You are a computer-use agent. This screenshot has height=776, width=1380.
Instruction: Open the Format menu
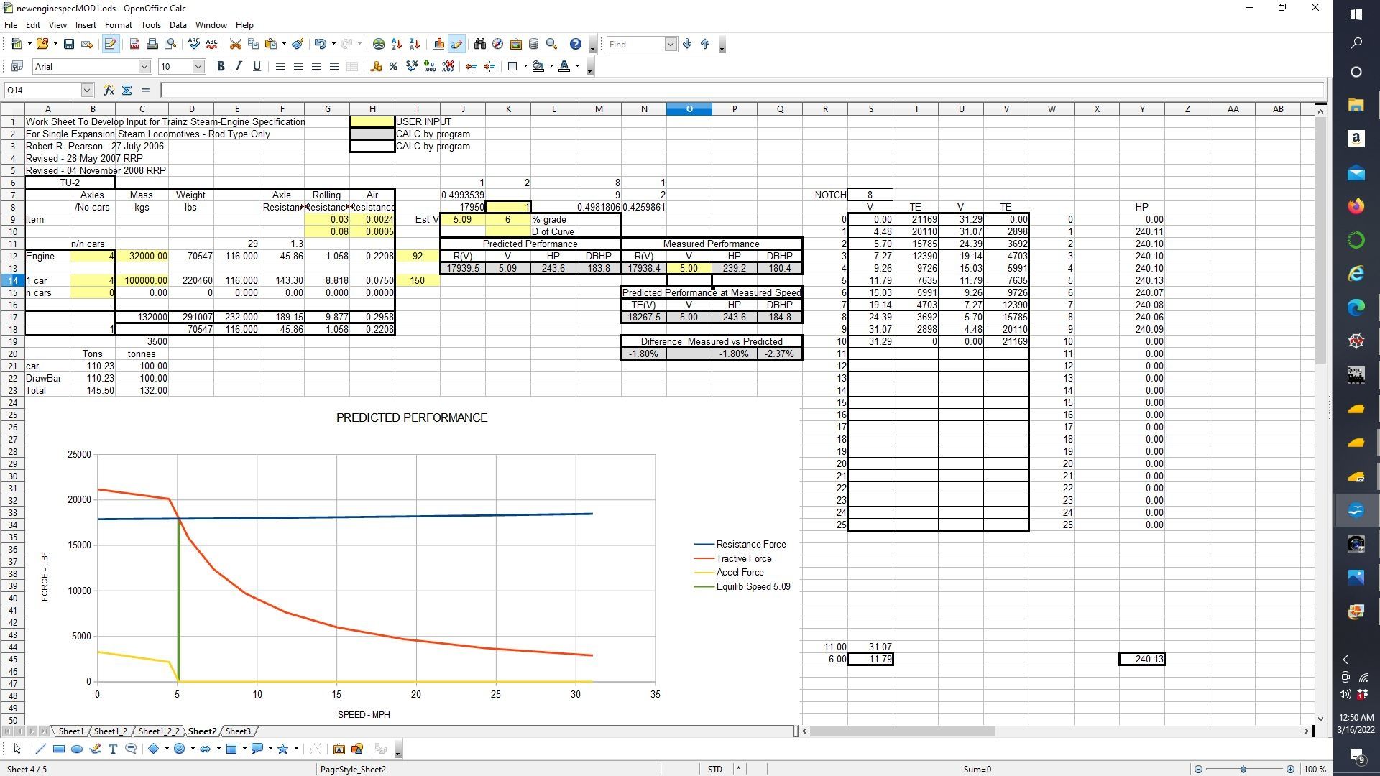[118, 25]
